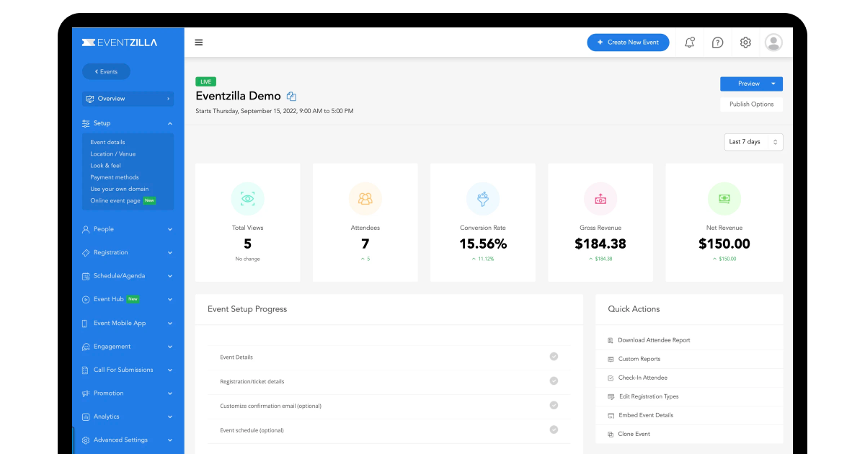Screen dimensions: 865x454
Task: Click the Event Mobile App phone icon
Action: pos(86,324)
